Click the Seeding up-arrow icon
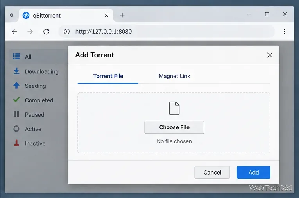The width and height of the screenshot is (299, 198). [16, 86]
